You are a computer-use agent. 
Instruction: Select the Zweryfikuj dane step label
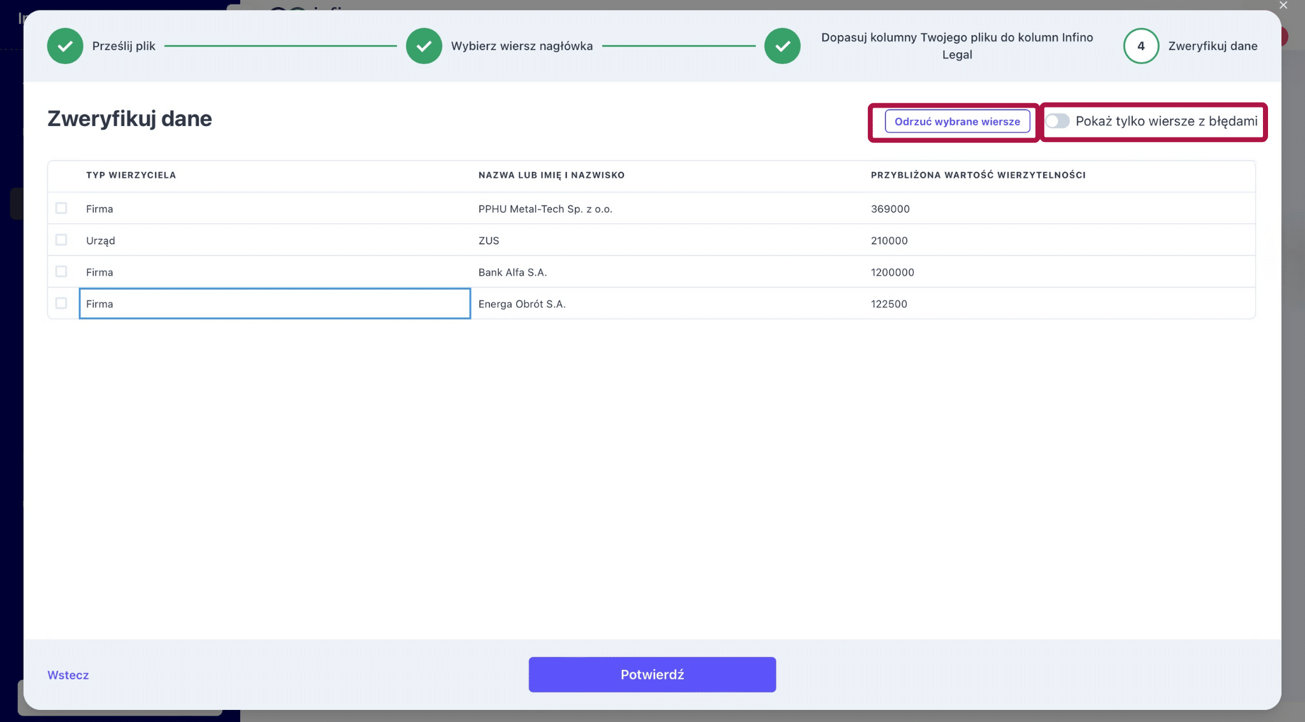(x=1213, y=46)
